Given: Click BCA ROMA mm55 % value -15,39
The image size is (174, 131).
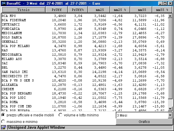Looking at the screenshot, I should pyautogui.click(x=158, y=102).
